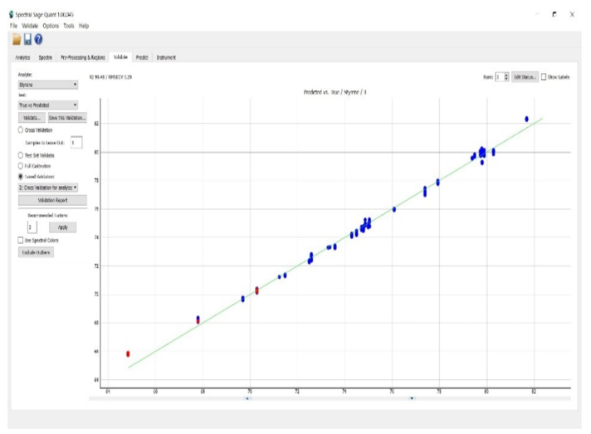Screen dimensions: 591x434
Task: Open the Validate menu
Action: pos(30,26)
